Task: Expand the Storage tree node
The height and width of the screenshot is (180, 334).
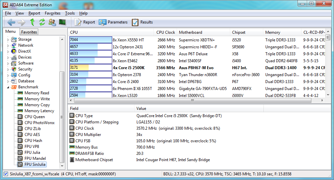Action: click(x=8, y=39)
